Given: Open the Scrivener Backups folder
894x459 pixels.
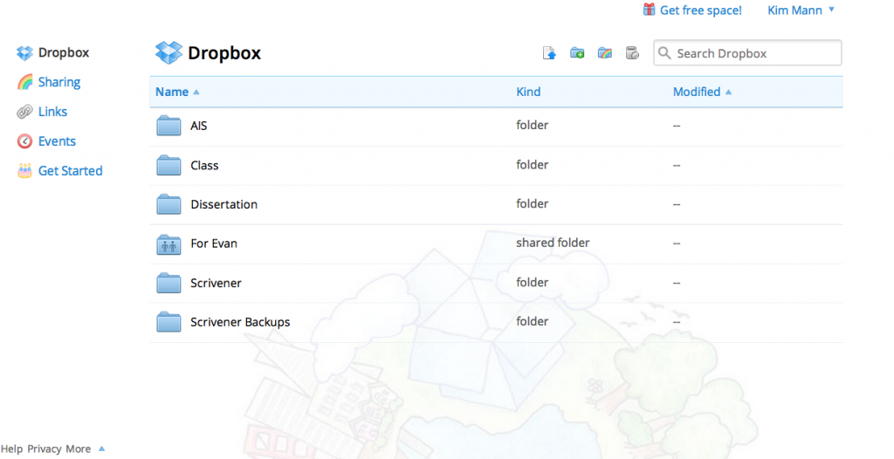Looking at the screenshot, I should coord(240,322).
